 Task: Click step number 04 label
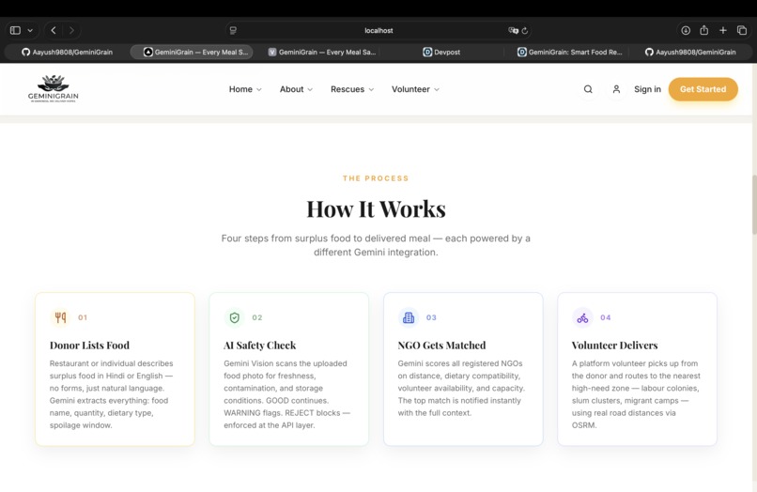pos(606,317)
